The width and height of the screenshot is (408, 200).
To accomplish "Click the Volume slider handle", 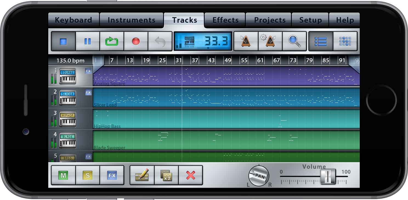I will coord(328,176).
